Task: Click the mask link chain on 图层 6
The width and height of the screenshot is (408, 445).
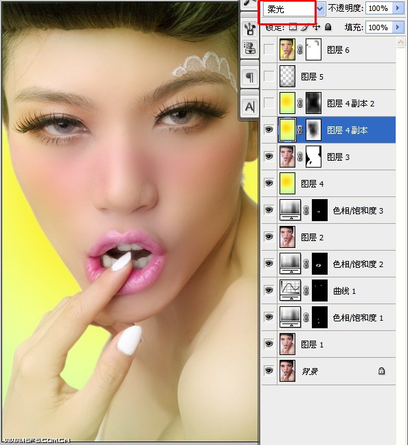Action: (300, 50)
